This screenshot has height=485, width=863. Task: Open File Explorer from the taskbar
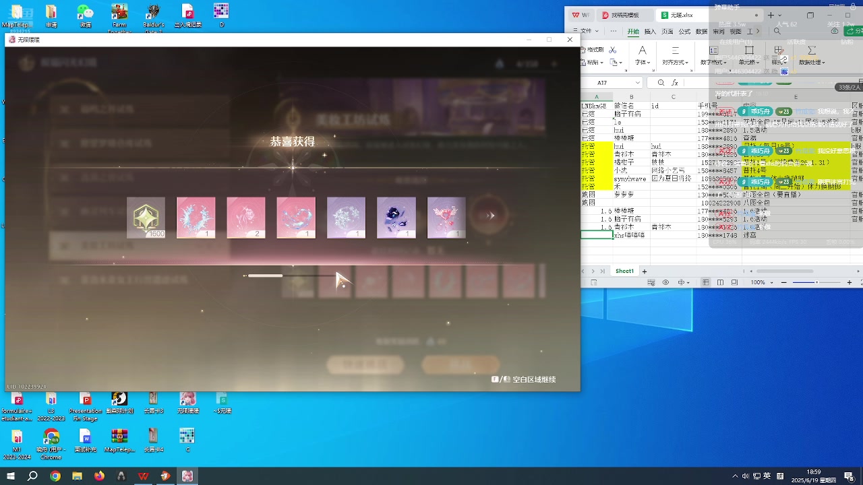[x=78, y=476]
